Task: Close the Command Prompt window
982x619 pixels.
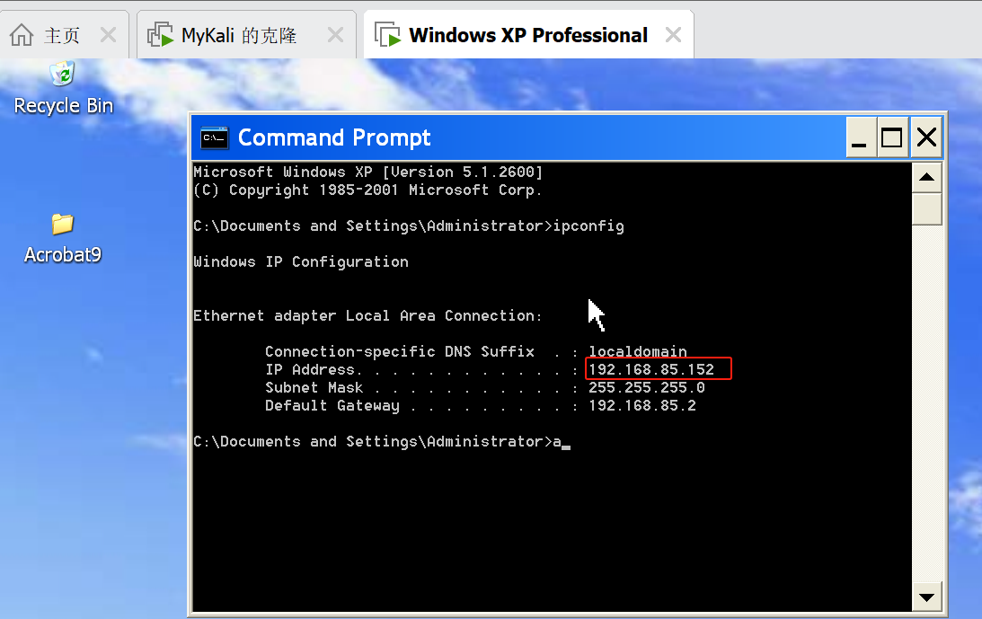Action: [927, 137]
